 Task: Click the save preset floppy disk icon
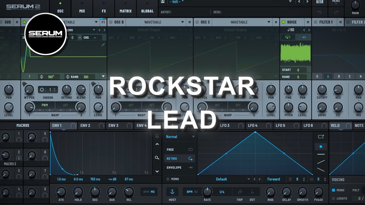click(x=163, y=1)
